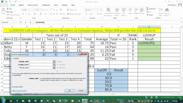Click Increase Font Size icon
This screenshot has width=183, height=103.
pyautogui.click(x=44, y=10)
